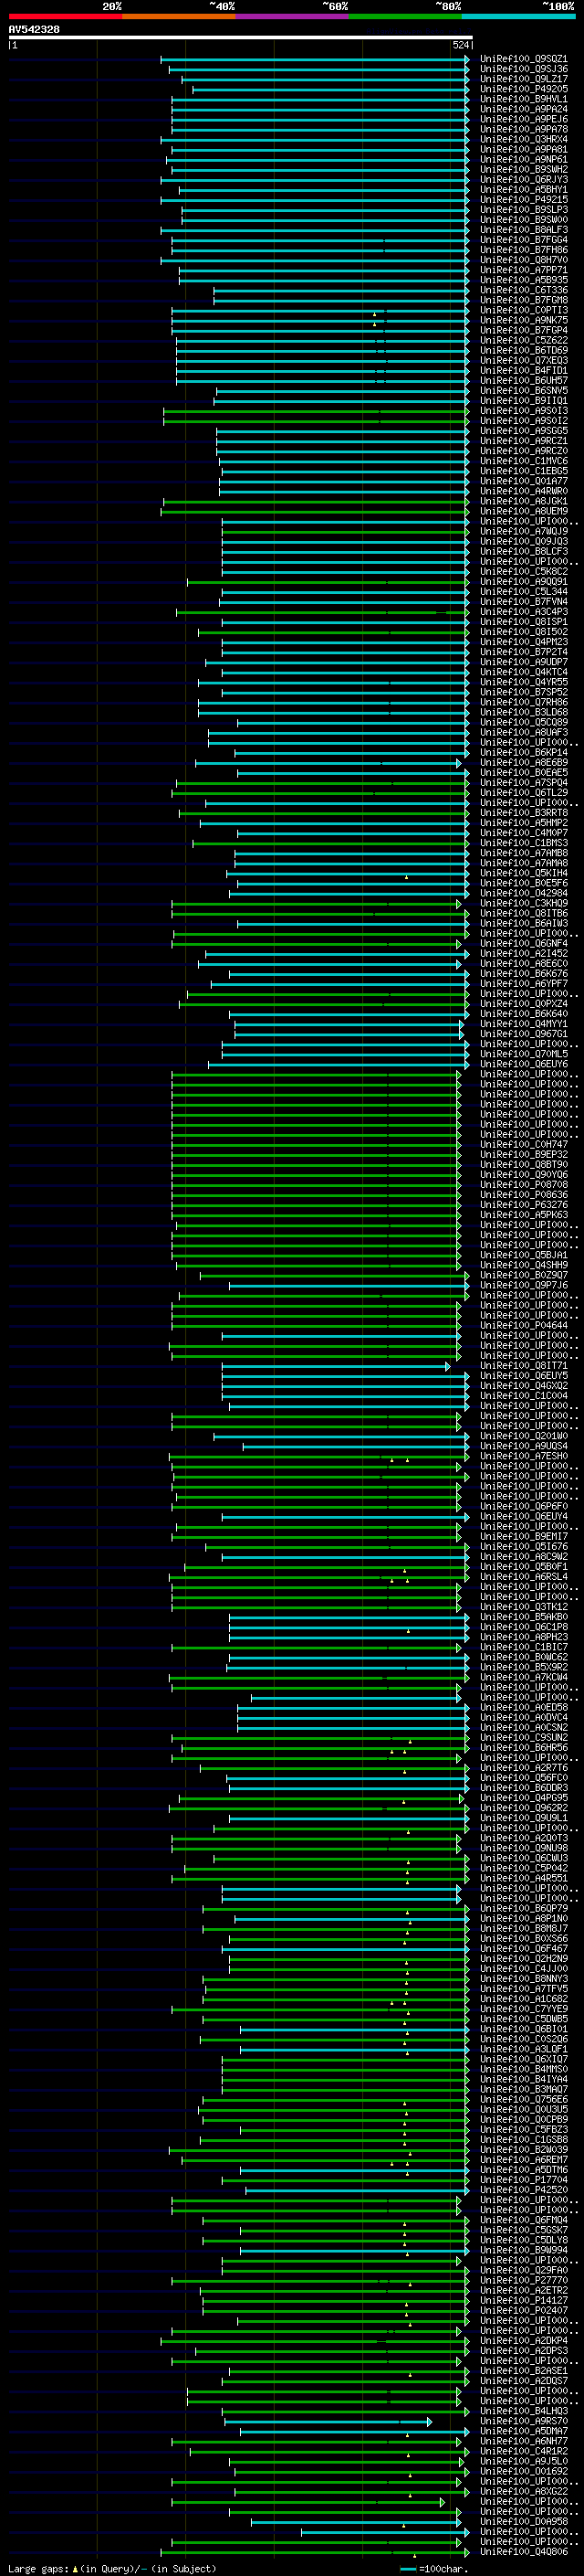
Task: Click the UniRef100_A6RSL4 label
Action: point(523,1577)
